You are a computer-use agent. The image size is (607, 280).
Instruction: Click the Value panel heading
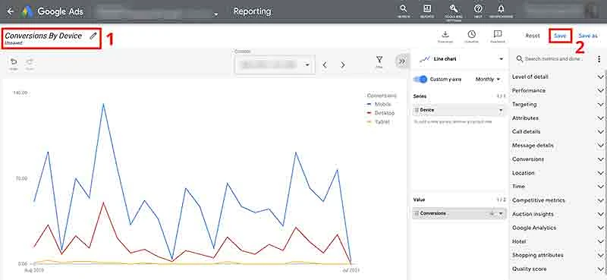click(x=419, y=200)
